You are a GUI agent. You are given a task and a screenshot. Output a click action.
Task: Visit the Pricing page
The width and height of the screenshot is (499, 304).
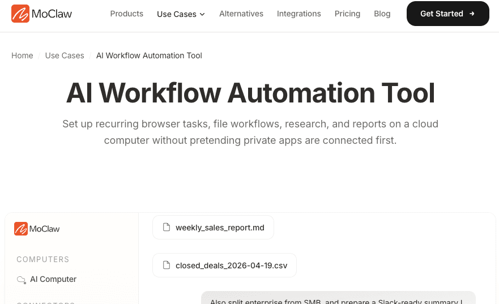(x=347, y=14)
